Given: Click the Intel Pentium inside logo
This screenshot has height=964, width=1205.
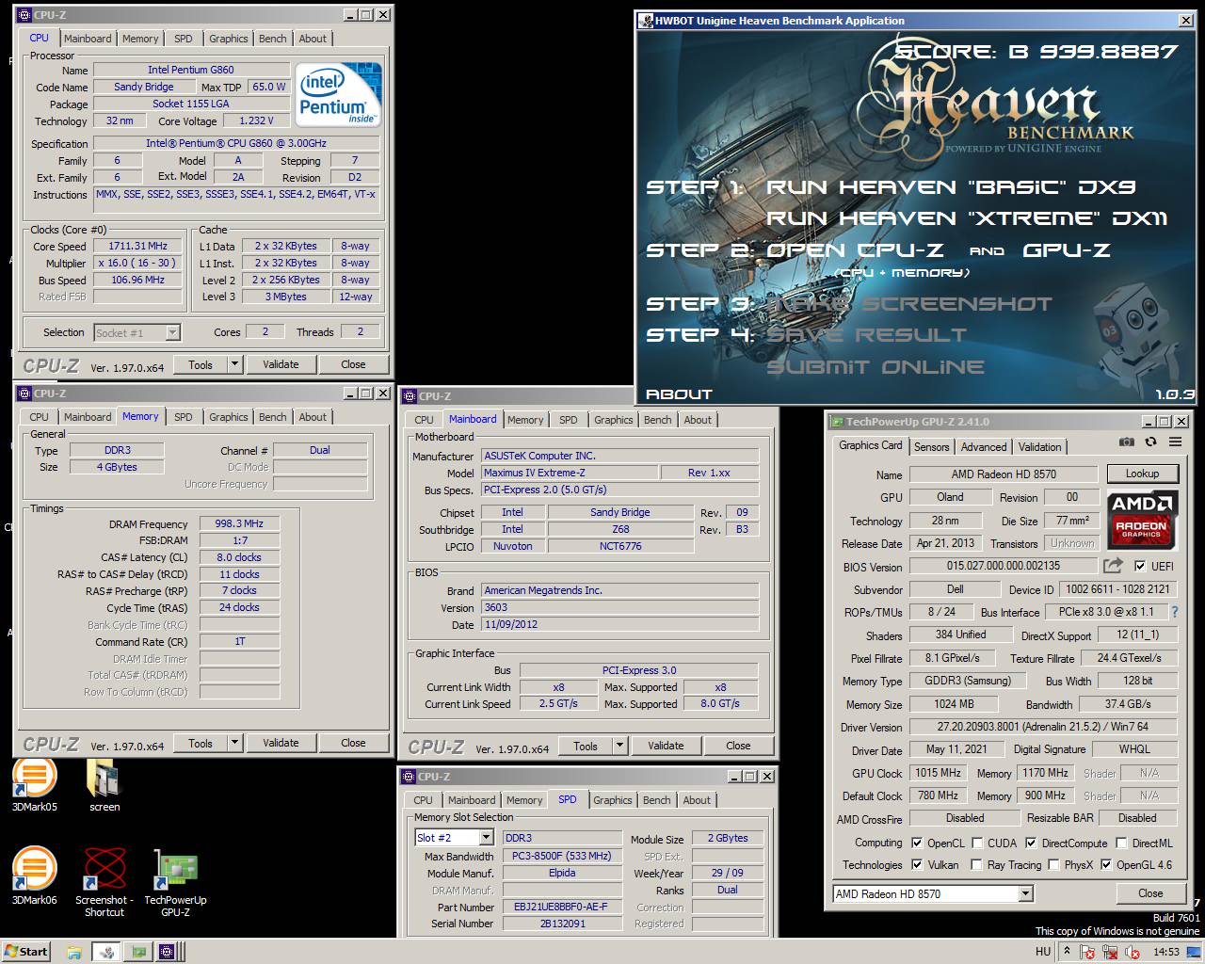Looking at the screenshot, I should point(339,95).
